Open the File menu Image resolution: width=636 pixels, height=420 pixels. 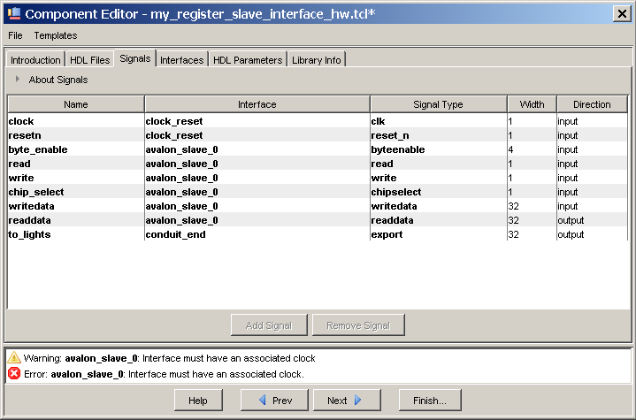coord(17,35)
